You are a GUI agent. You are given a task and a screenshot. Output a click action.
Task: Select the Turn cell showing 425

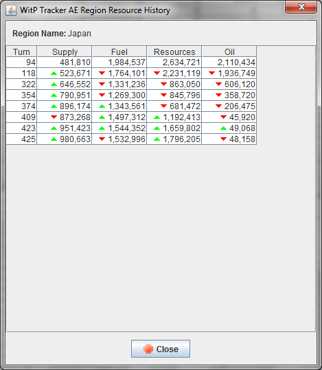[x=21, y=139]
